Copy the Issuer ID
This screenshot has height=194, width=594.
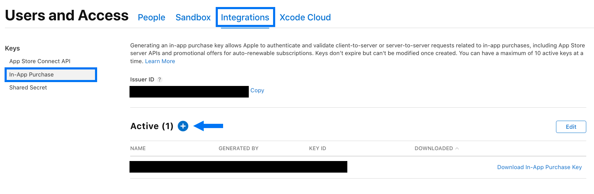click(257, 91)
